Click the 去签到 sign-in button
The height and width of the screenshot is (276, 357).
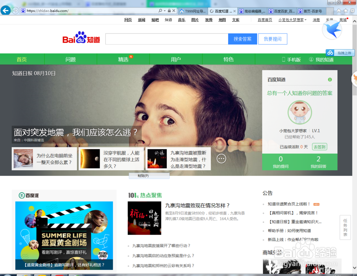320,147
